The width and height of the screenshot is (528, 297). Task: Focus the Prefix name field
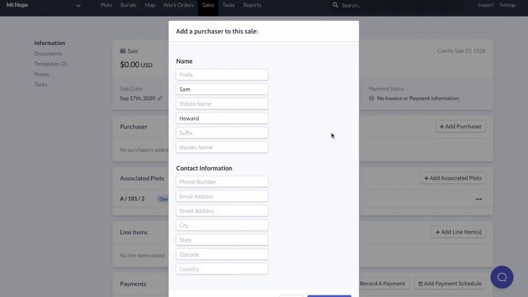click(222, 75)
